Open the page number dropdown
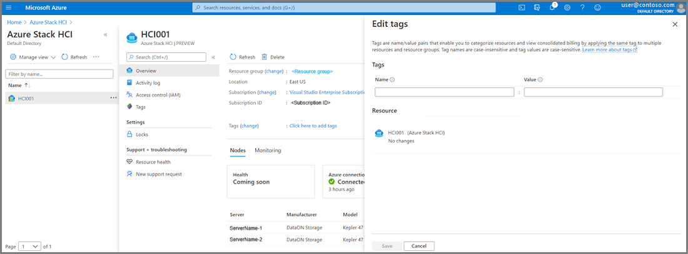Viewport: 688px width, 254px height. pyautogui.click(x=30, y=247)
